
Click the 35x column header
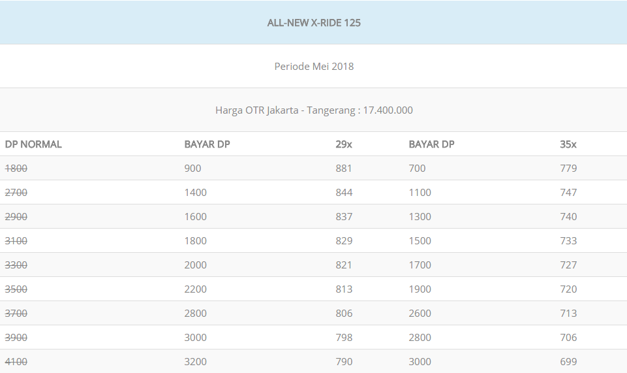tap(568, 144)
